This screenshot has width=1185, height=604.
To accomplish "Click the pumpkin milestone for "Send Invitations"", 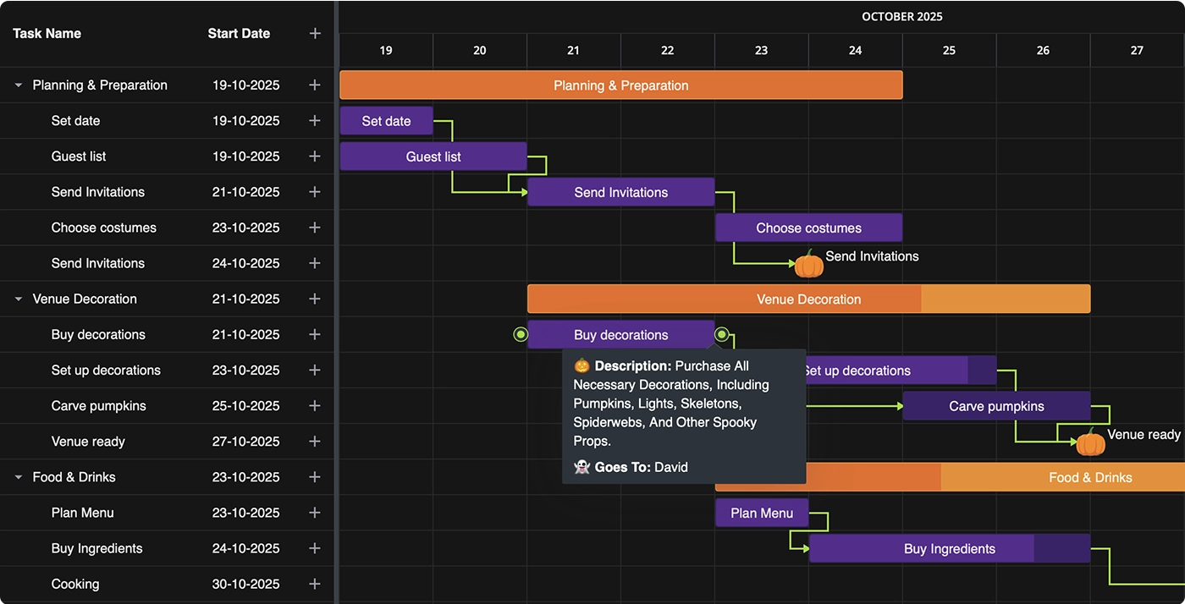I will pyautogui.click(x=808, y=264).
